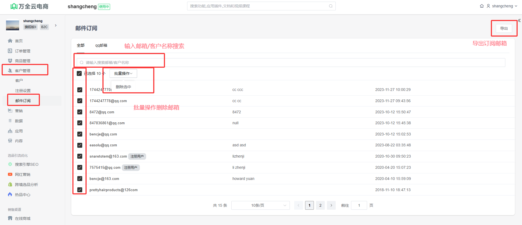Open the 批量操作 bulk actions dropdown
Viewport: 522px width, 225px height.
click(123, 73)
